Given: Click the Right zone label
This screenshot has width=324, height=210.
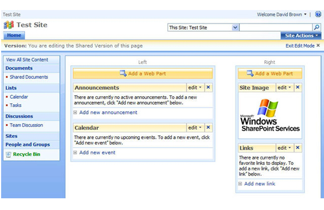Looking at the screenshot, I should (269, 62).
